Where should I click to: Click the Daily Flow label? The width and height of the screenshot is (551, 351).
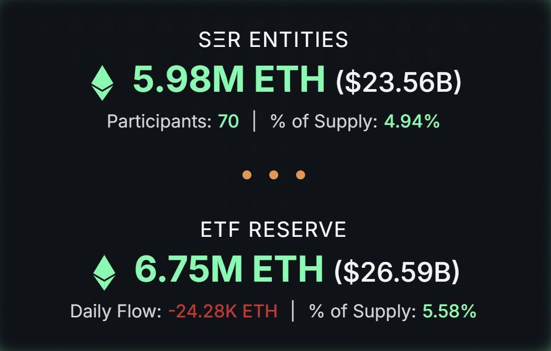[115, 312]
